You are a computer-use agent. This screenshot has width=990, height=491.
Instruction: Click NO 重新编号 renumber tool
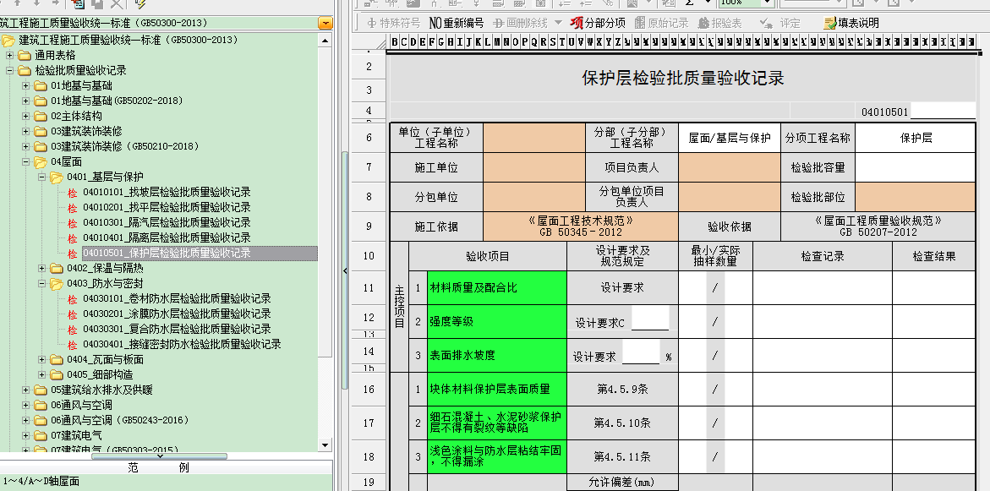pyautogui.click(x=456, y=23)
